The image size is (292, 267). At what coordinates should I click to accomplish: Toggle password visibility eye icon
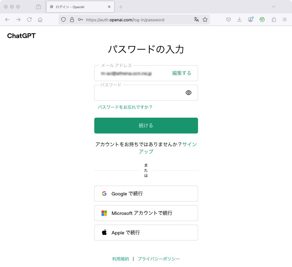click(x=189, y=93)
